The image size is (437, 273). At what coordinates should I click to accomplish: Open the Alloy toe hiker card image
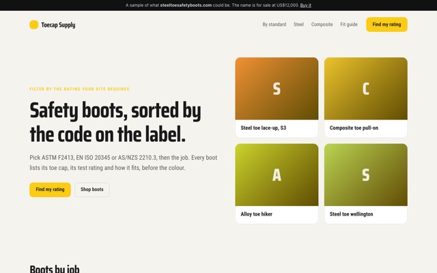tap(277, 175)
